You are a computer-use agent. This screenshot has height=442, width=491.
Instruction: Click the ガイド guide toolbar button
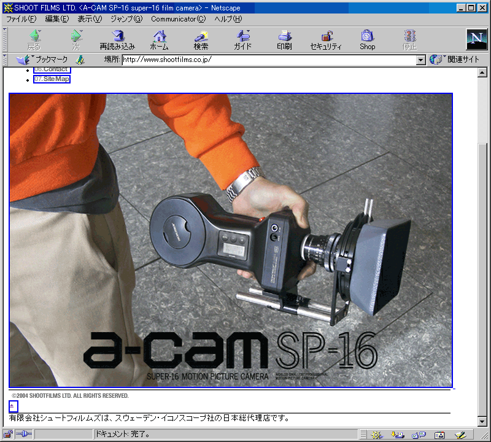tap(242, 40)
